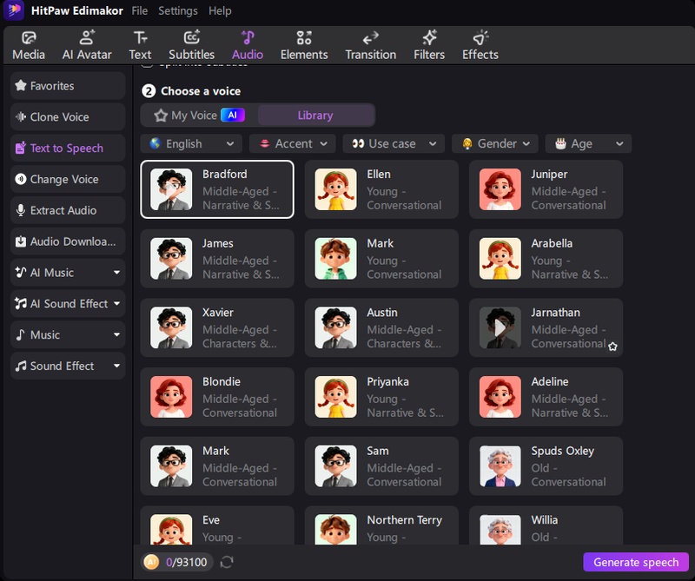This screenshot has height=581, width=695.
Task: Open the Filters panel
Action: coord(429,45)
